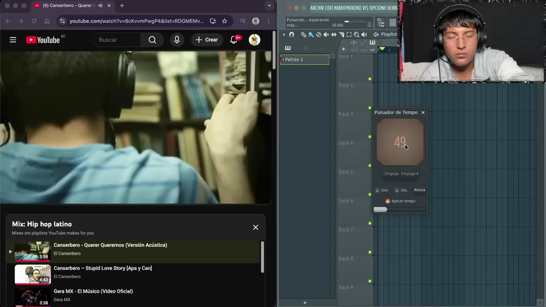Click the plus button in playlist header

tap(343, 49)
